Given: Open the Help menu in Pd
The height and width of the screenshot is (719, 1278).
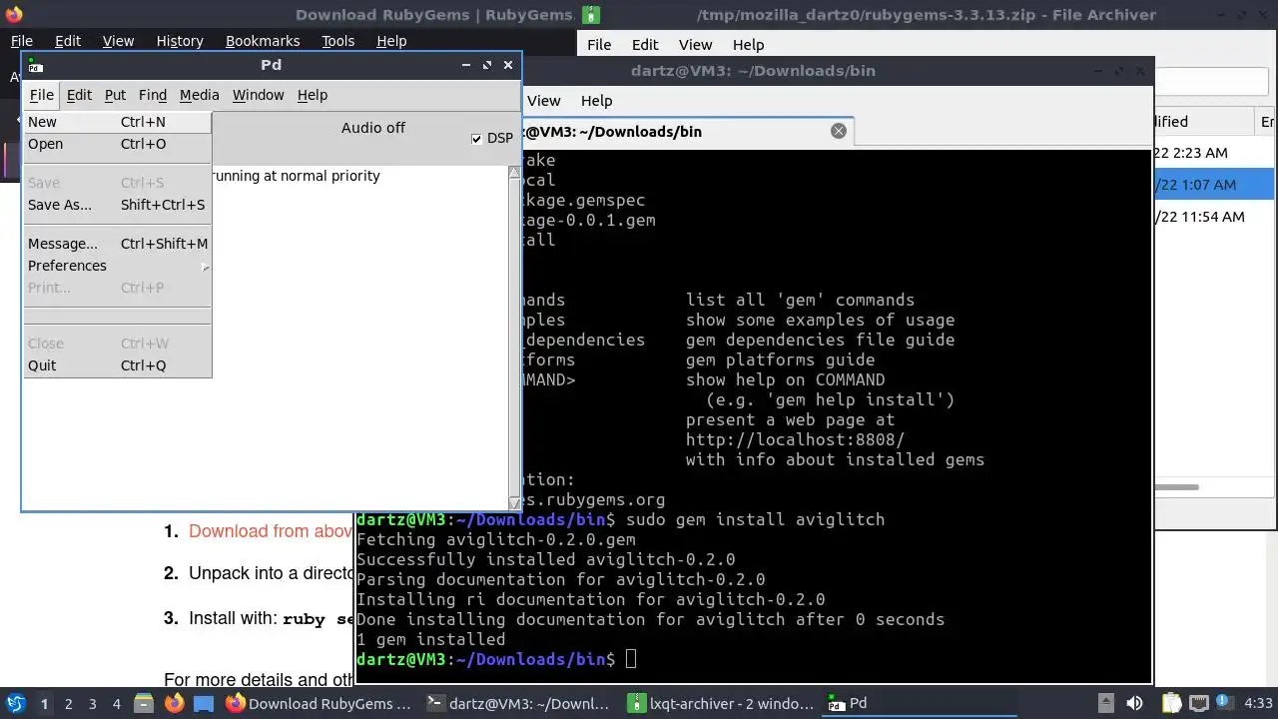Looking at the screenshot, I should pyautogui.click(x=312, y=95).
